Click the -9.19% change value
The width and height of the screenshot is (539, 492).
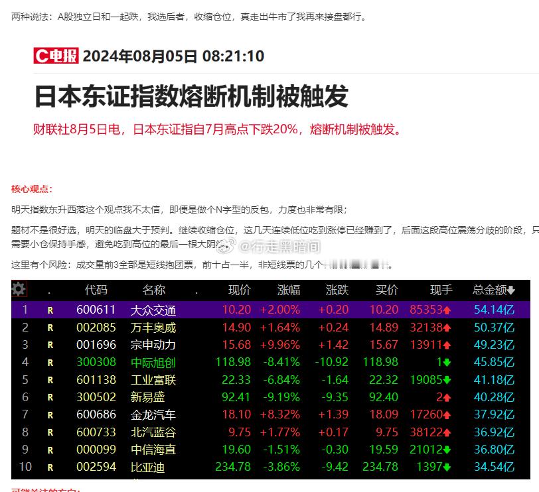(281, 397)
